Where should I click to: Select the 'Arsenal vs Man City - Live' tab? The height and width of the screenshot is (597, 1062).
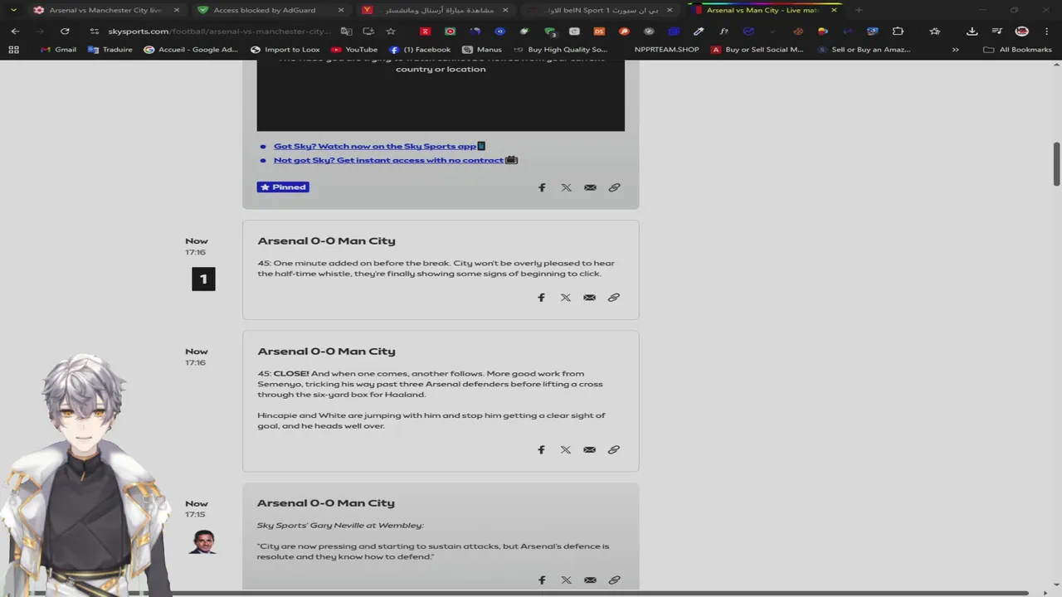[765, 10]
